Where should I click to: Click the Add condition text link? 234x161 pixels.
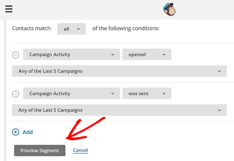point(28,132)
